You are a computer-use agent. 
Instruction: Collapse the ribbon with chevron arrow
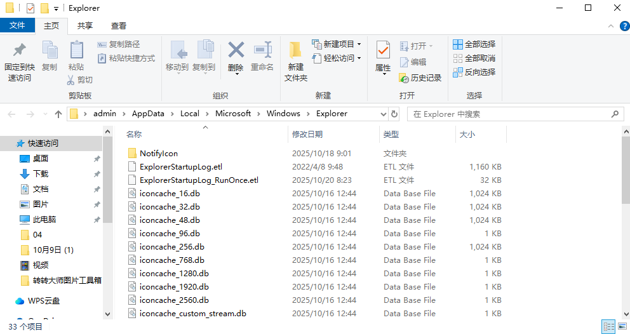[610, 26]
